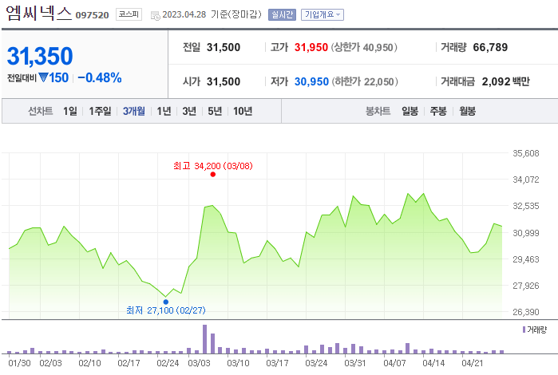Click the high price 31,950
The height and width of the screenshot is (375, 558).
point(311,47)
